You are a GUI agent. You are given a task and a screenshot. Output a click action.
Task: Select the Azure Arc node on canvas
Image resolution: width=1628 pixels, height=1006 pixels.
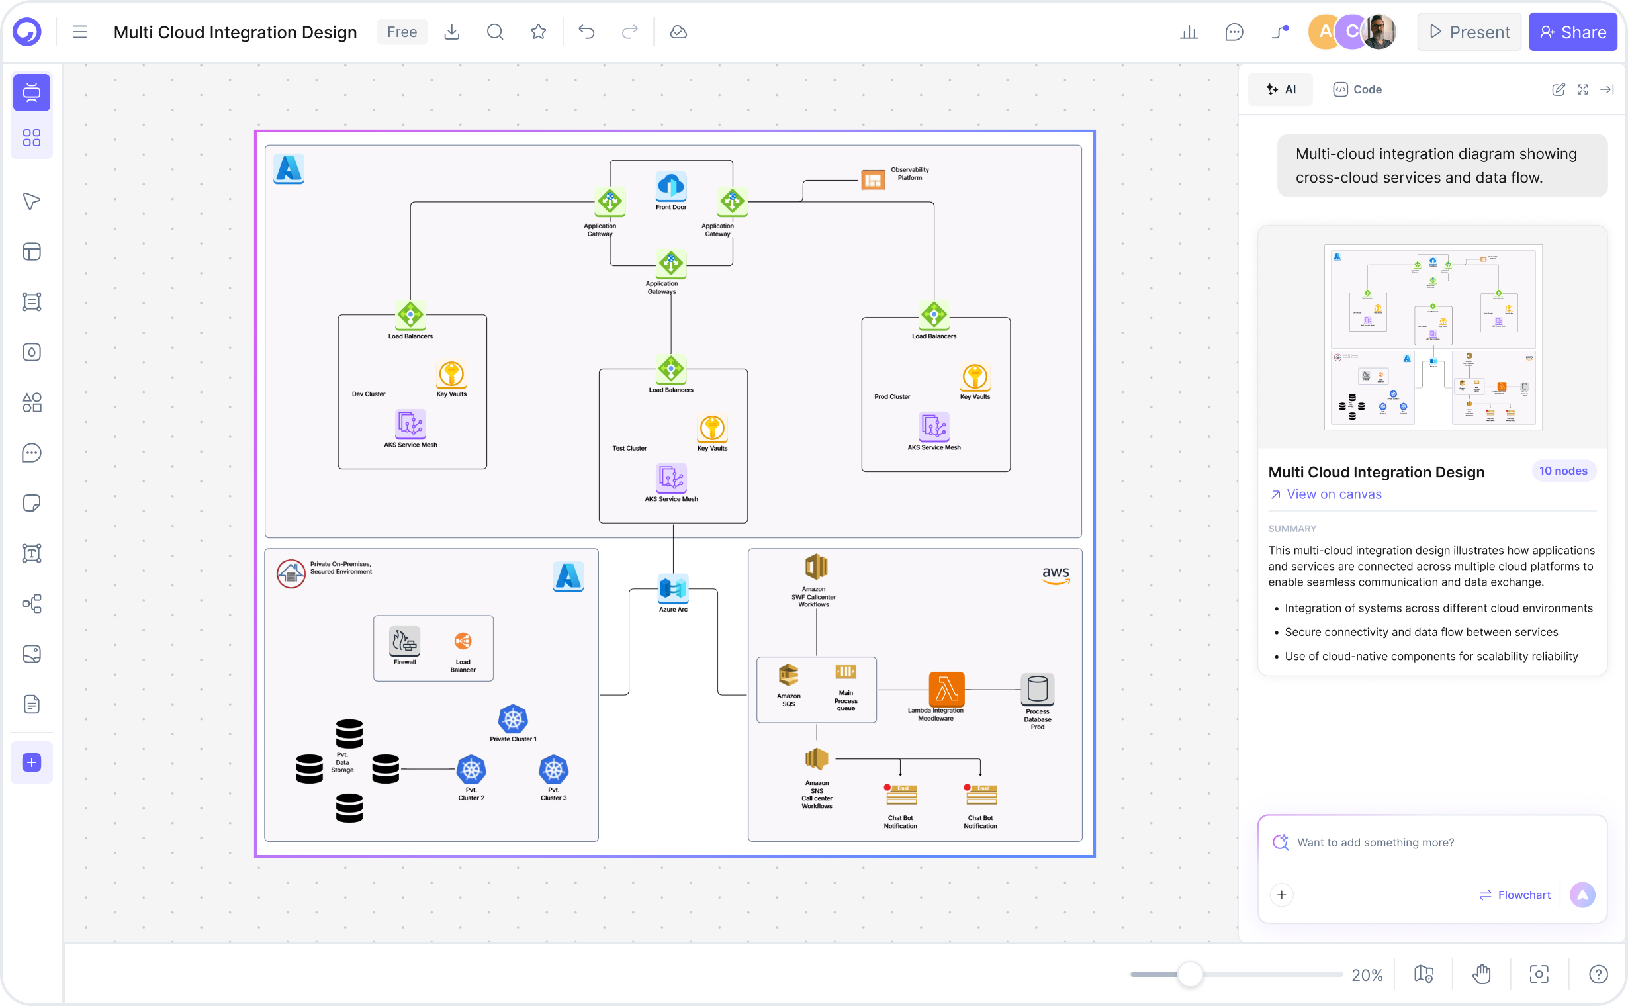[x=672, y=592]
